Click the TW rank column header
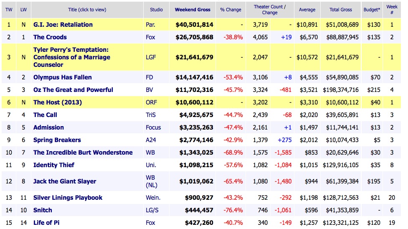 pos(9,10)
